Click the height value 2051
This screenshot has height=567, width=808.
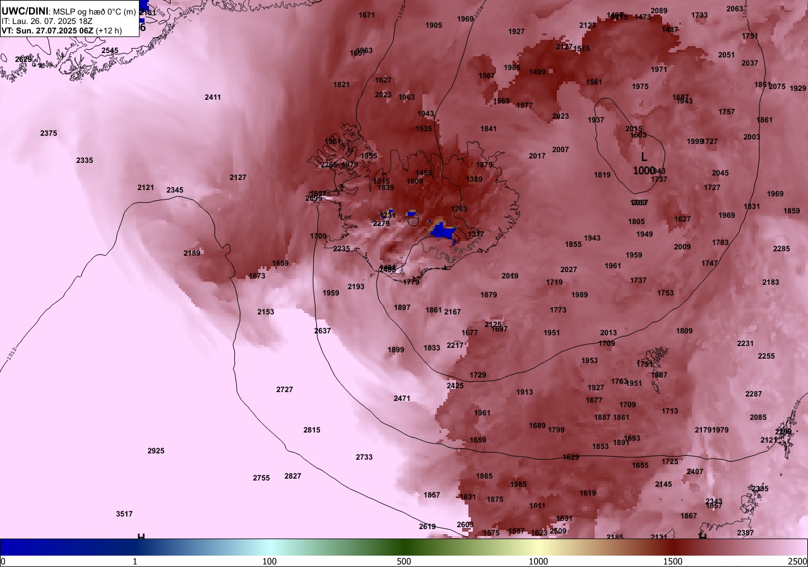(727, 55)
